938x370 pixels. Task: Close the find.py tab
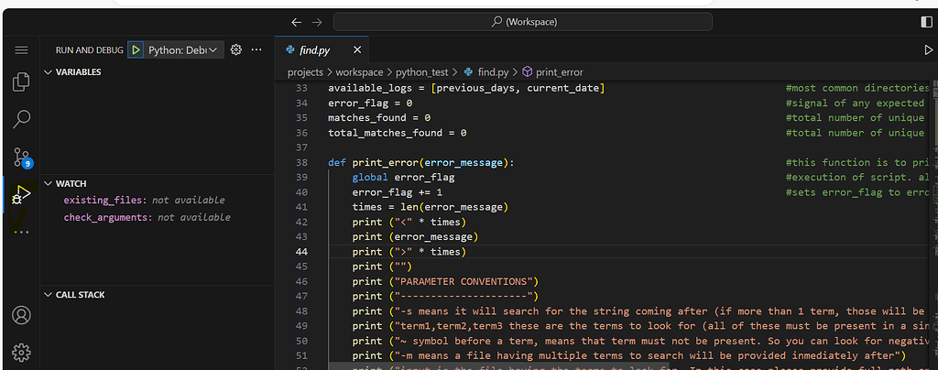click(x=357, y=49)
